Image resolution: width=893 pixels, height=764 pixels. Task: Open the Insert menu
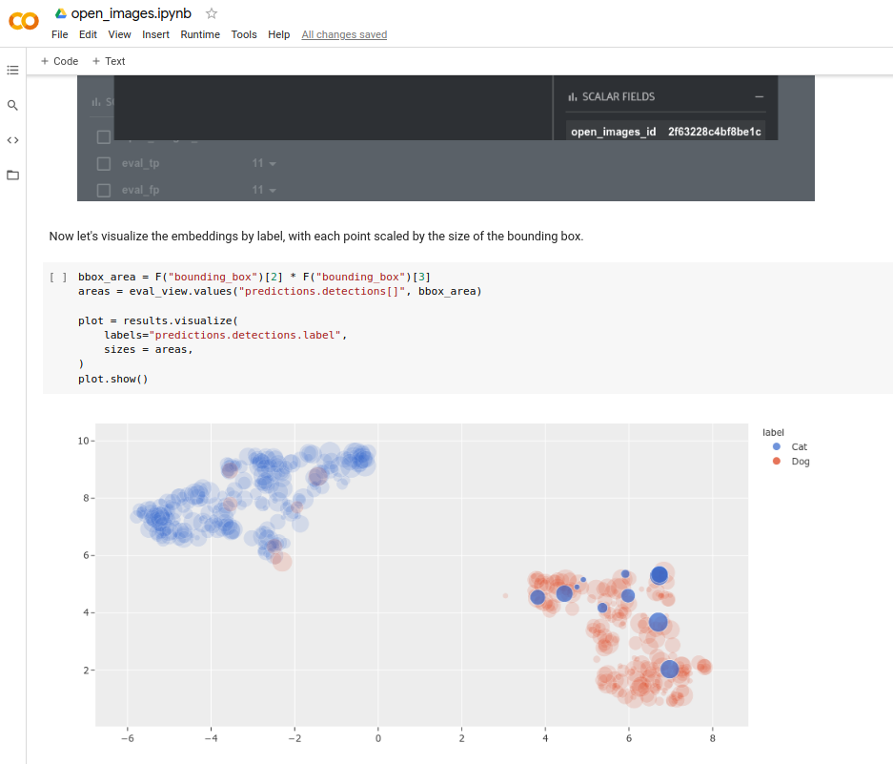[155, 34]
